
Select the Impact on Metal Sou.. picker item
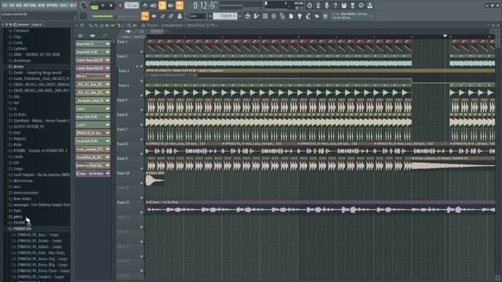tap(93, 165)
